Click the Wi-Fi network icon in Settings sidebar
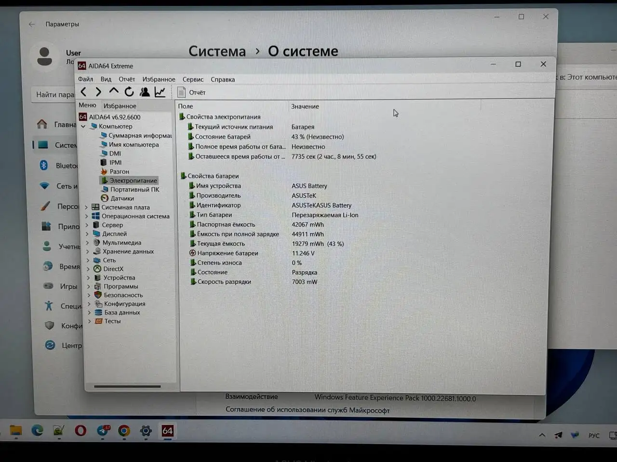The image size is (617, 462). [x=44, y=186]
